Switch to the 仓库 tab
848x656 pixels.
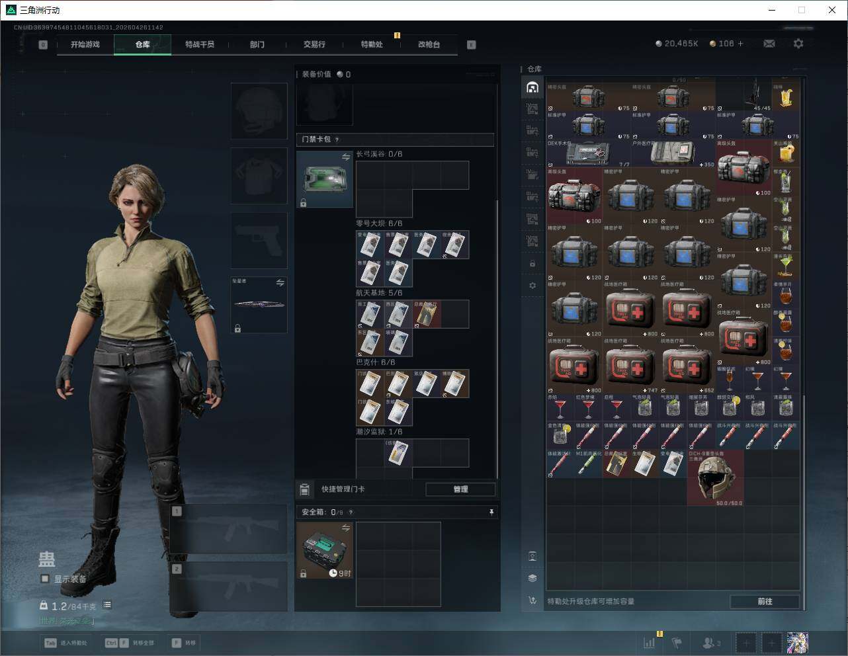click(143, 44)
